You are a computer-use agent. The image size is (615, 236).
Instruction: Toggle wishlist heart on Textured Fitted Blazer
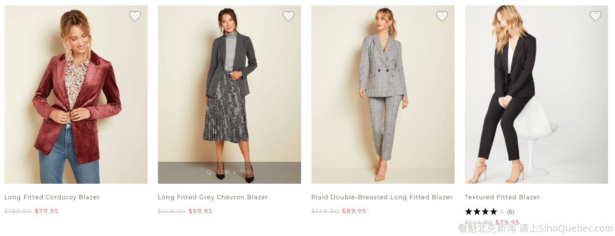click(595, 17)
